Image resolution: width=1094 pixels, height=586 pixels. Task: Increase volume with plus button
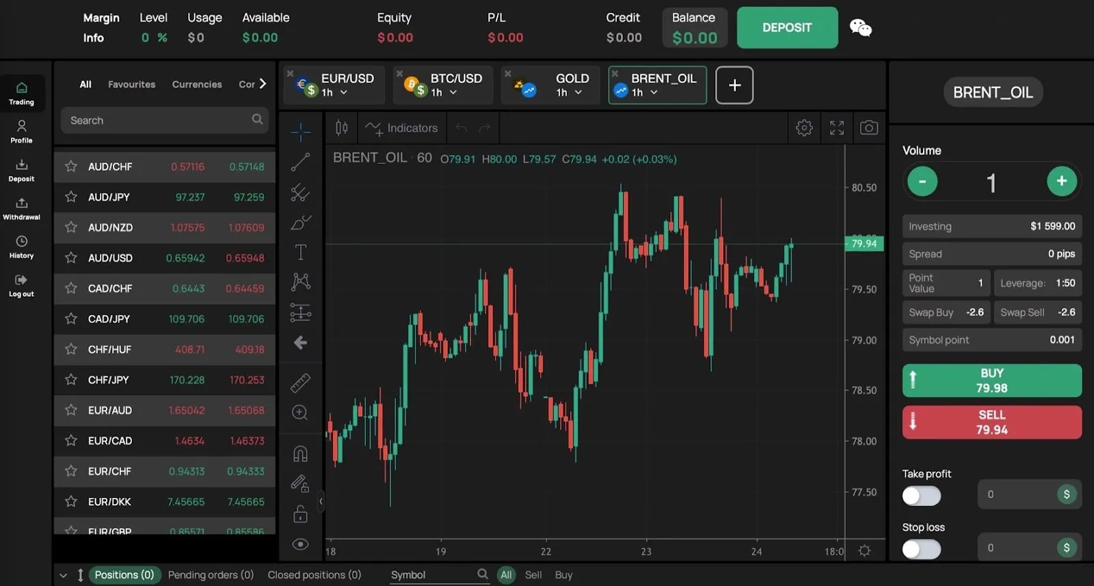click(x=1062, y=181)
